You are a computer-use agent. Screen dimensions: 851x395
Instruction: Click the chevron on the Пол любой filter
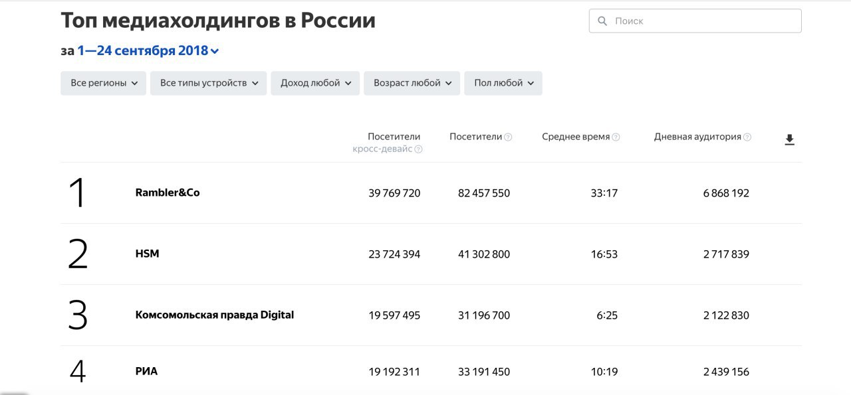531,83
